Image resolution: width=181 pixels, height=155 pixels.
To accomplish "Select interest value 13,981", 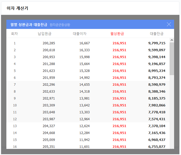I will (x=84, y=98).
